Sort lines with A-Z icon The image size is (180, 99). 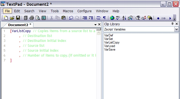pos(124,18)
